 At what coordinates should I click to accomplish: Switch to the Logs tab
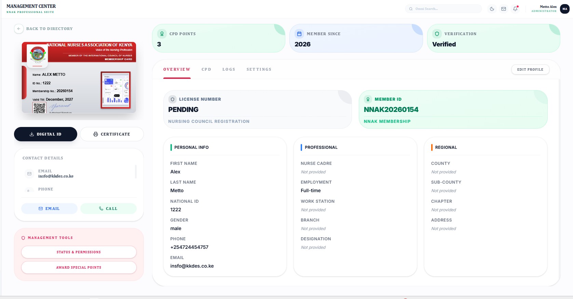click(x=229, y=69)
